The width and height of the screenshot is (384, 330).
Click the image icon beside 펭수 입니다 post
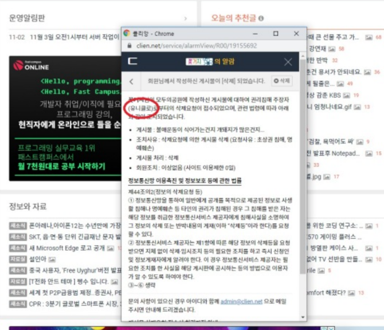pos(115,282)
